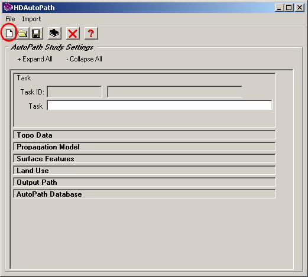This screenshot has height=277, width=308.
Task: Open the Import menu
Action: (31, 19)
